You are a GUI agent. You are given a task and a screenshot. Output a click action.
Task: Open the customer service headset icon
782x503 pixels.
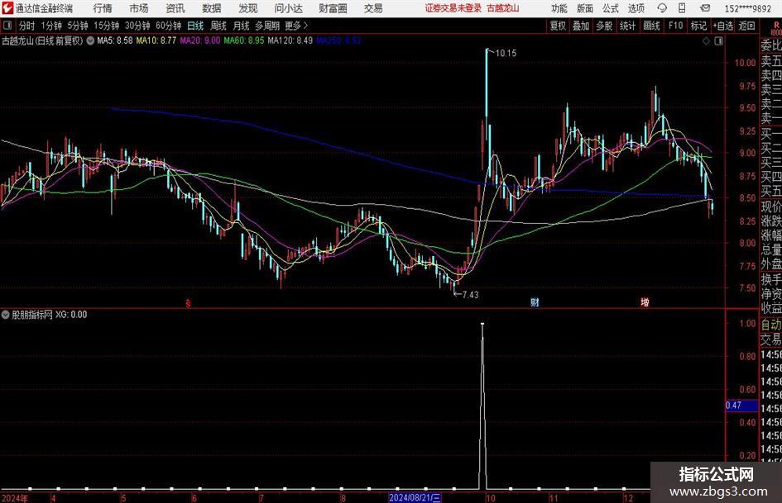[662, 8]
